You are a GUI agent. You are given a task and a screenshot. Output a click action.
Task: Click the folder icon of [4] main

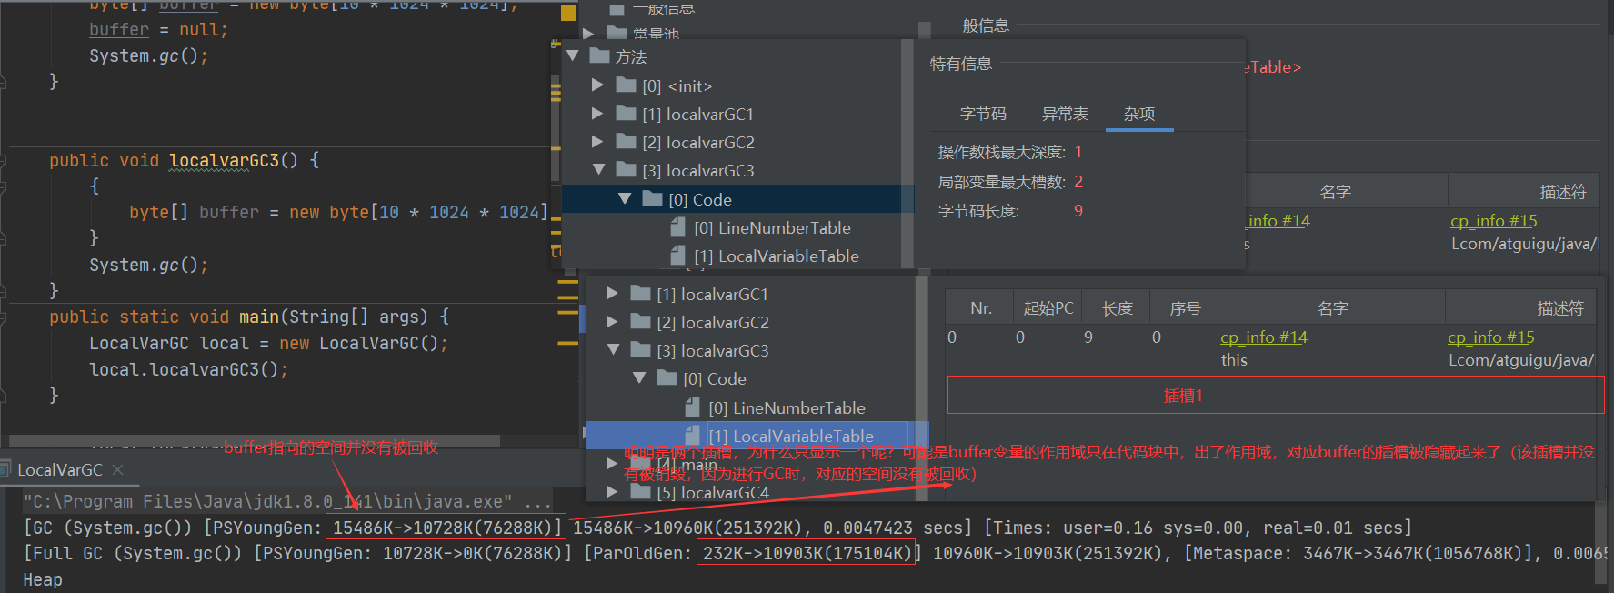pos(640,464)
